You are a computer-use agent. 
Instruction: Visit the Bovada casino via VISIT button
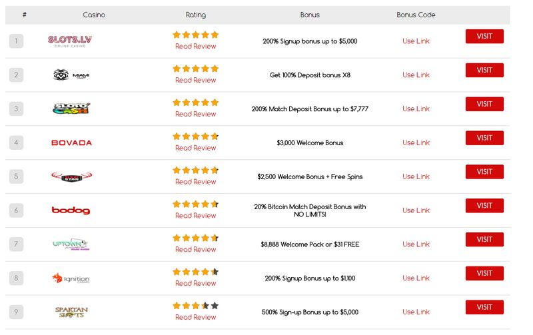tap(484, 138)
